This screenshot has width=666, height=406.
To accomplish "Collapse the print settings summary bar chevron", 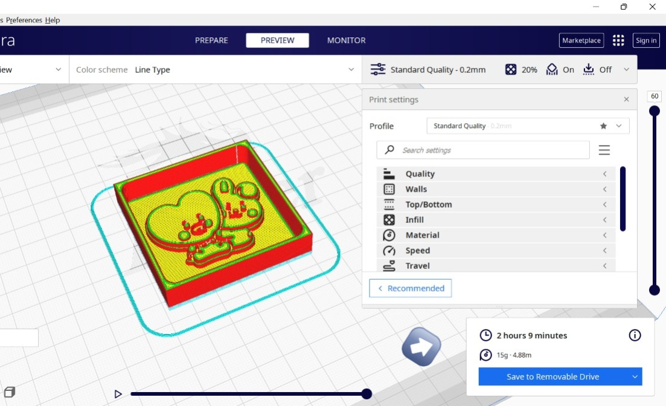I will coord(626,69).
